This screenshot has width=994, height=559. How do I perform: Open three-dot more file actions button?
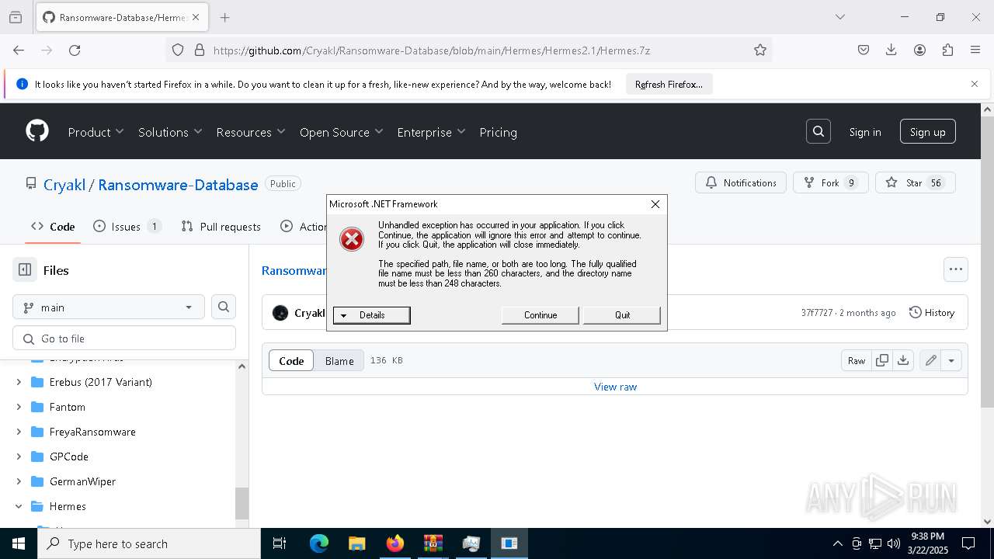point(956,269)
